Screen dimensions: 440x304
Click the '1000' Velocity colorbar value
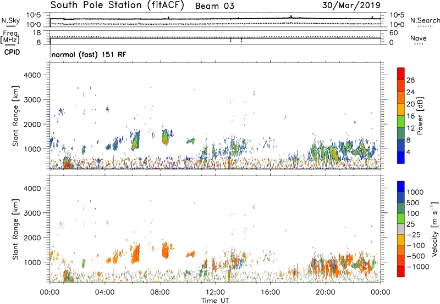point(415,192)
